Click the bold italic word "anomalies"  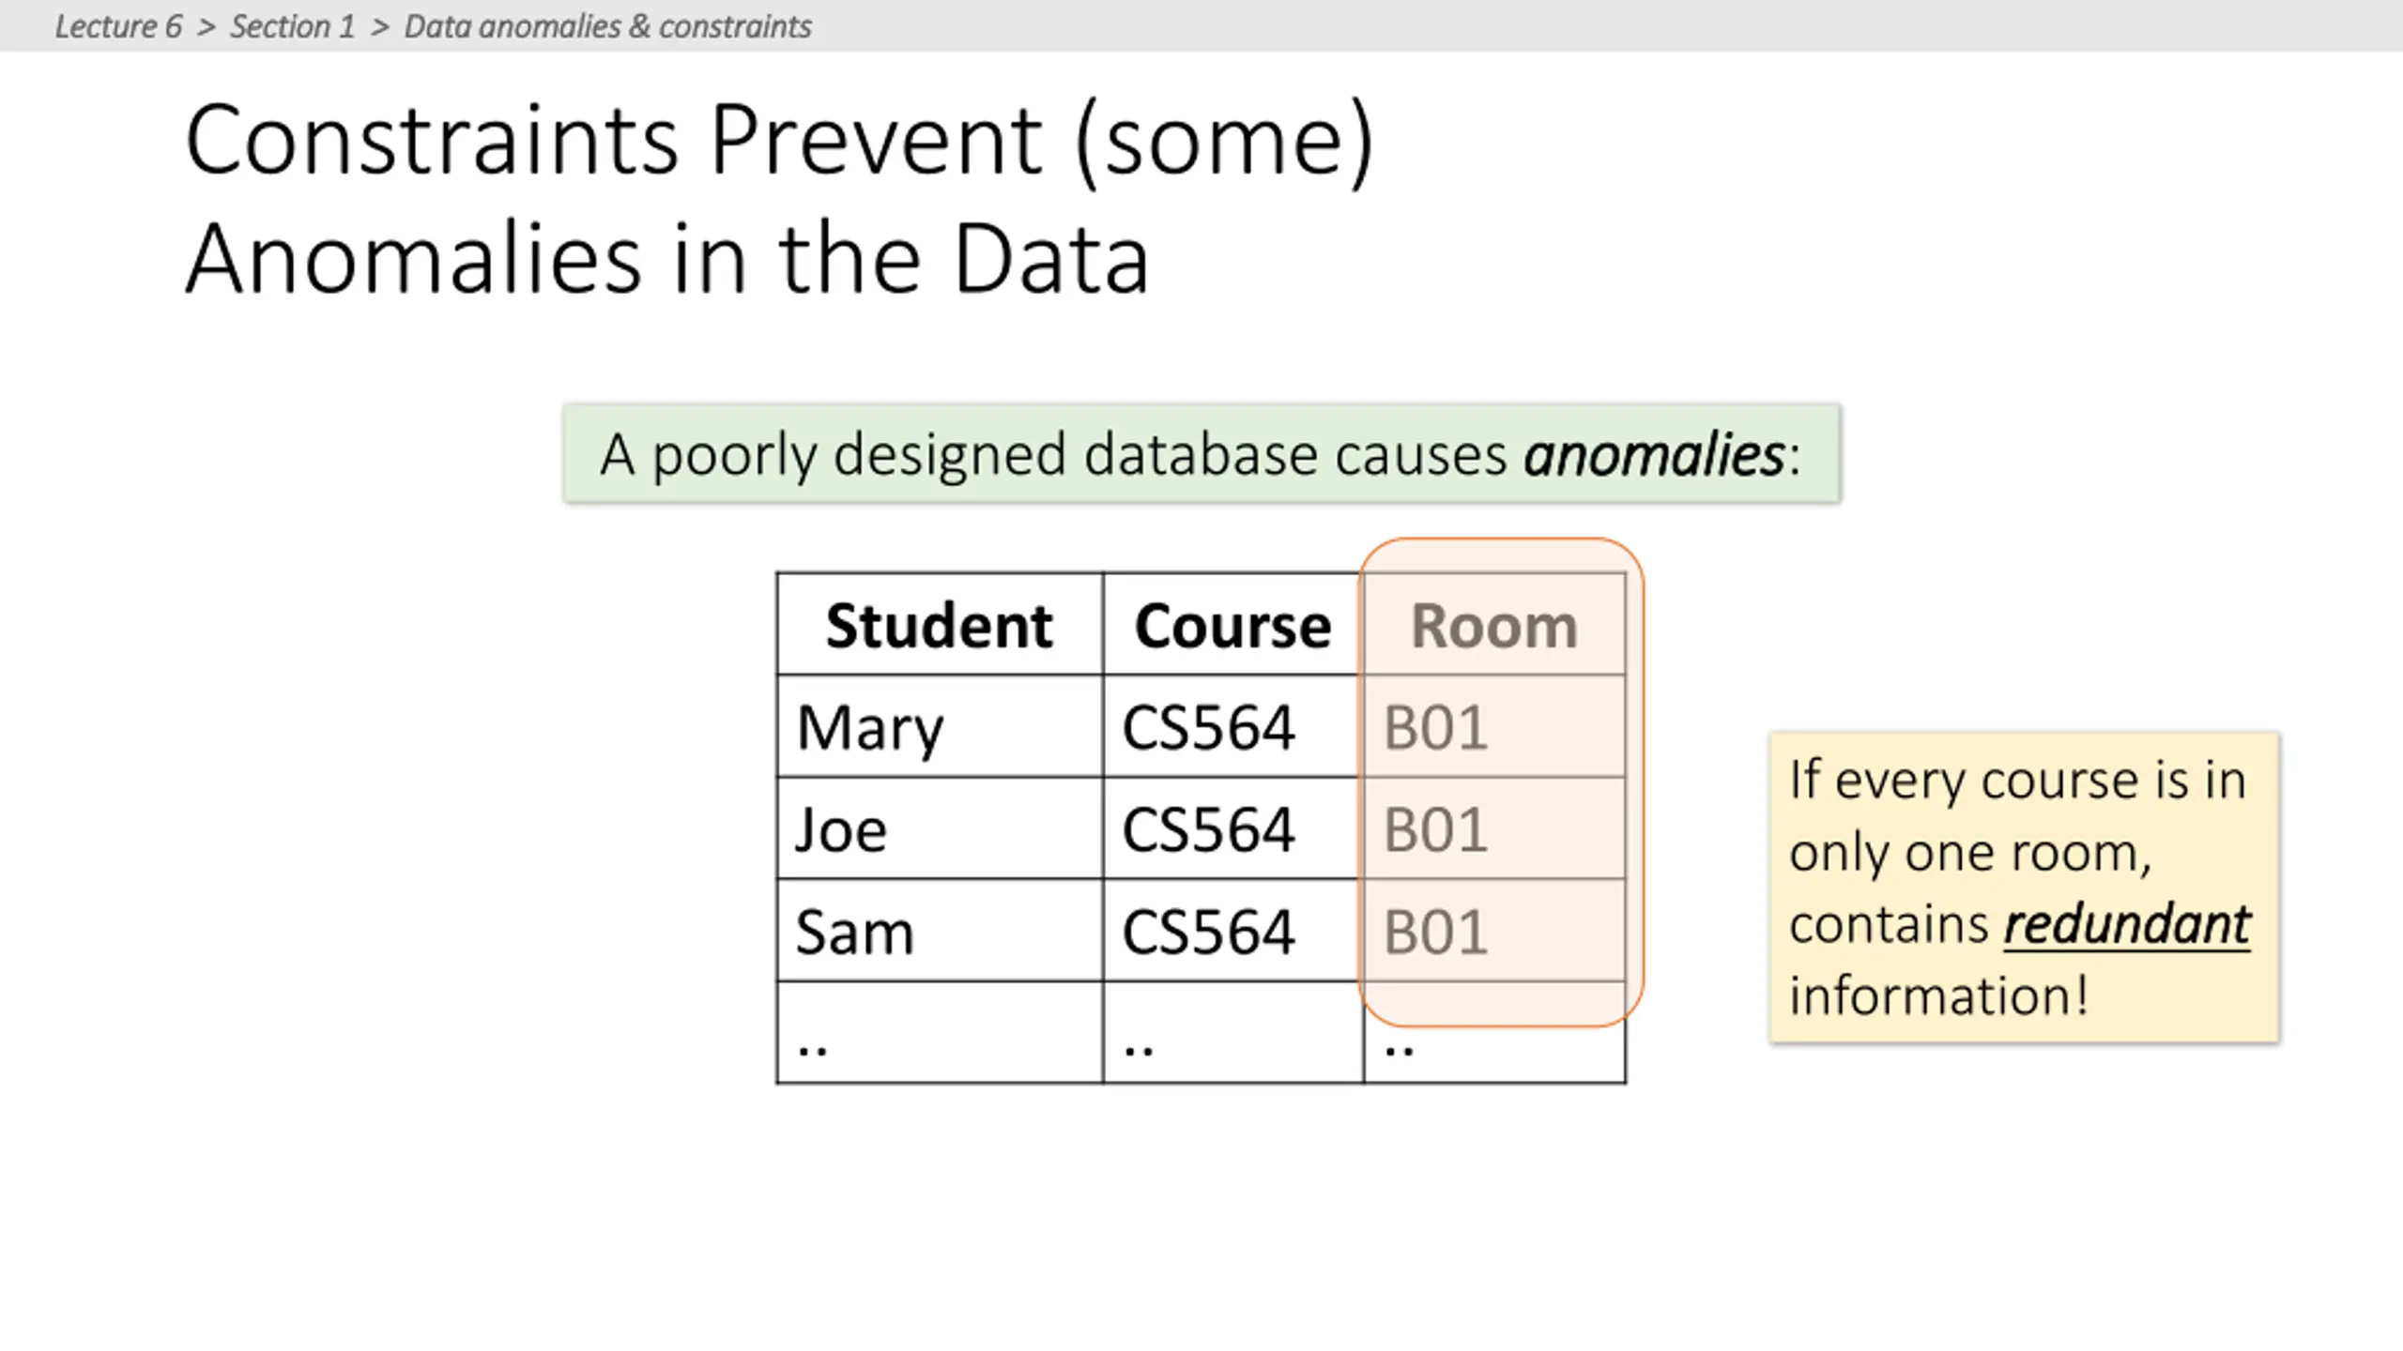1654,455
